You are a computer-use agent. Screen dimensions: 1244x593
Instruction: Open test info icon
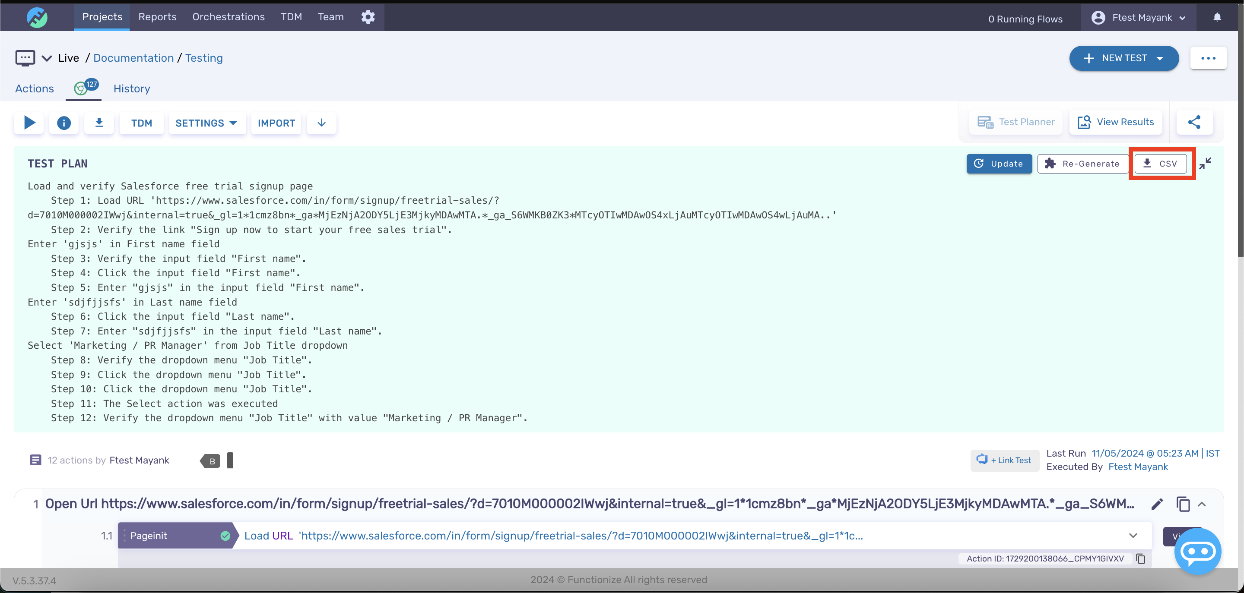(64, 123)
